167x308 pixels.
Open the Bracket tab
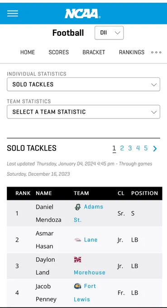pos(94,52)
